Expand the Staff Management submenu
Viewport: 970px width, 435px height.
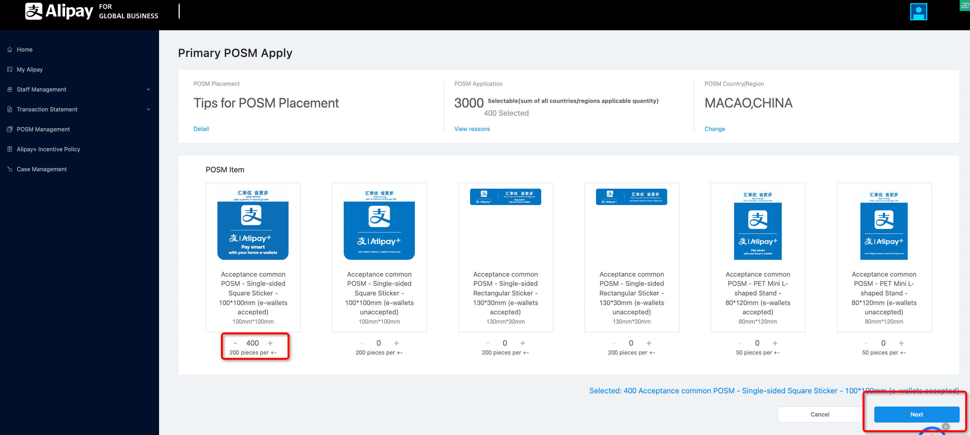[x=148, y=89]
